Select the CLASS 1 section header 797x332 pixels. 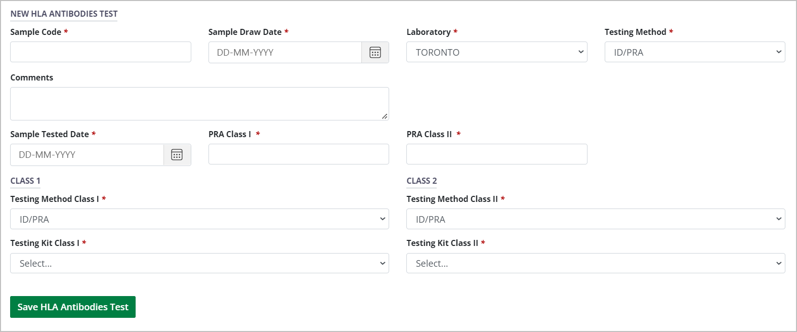(25, 181)
